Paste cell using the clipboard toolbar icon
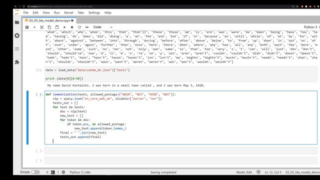320x180 pixels. click(x=57, y=27)
